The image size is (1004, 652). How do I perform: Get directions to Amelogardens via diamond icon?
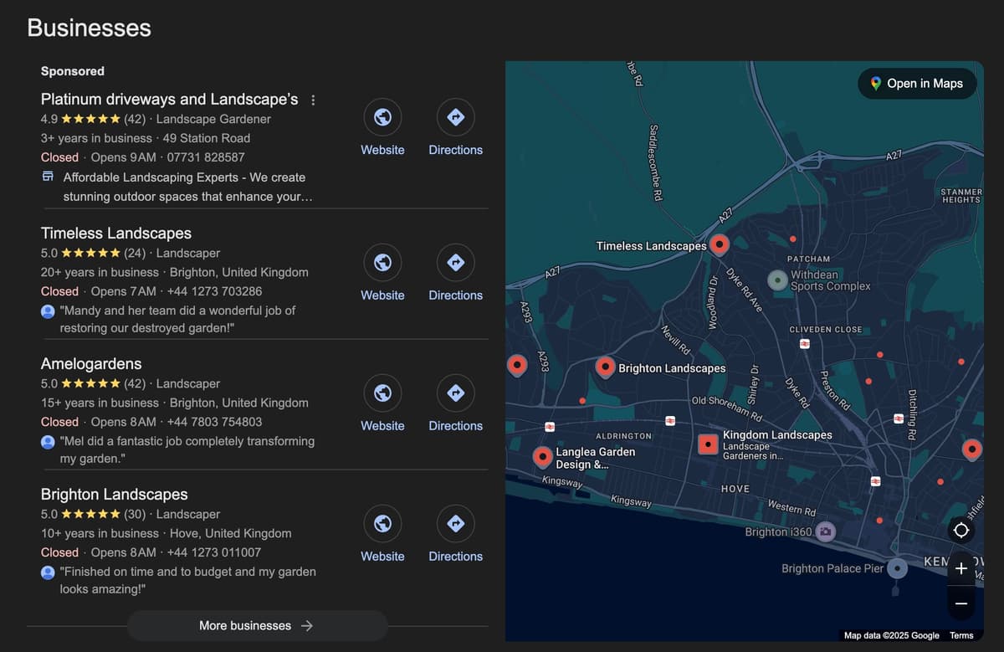[x=455, y=392]
